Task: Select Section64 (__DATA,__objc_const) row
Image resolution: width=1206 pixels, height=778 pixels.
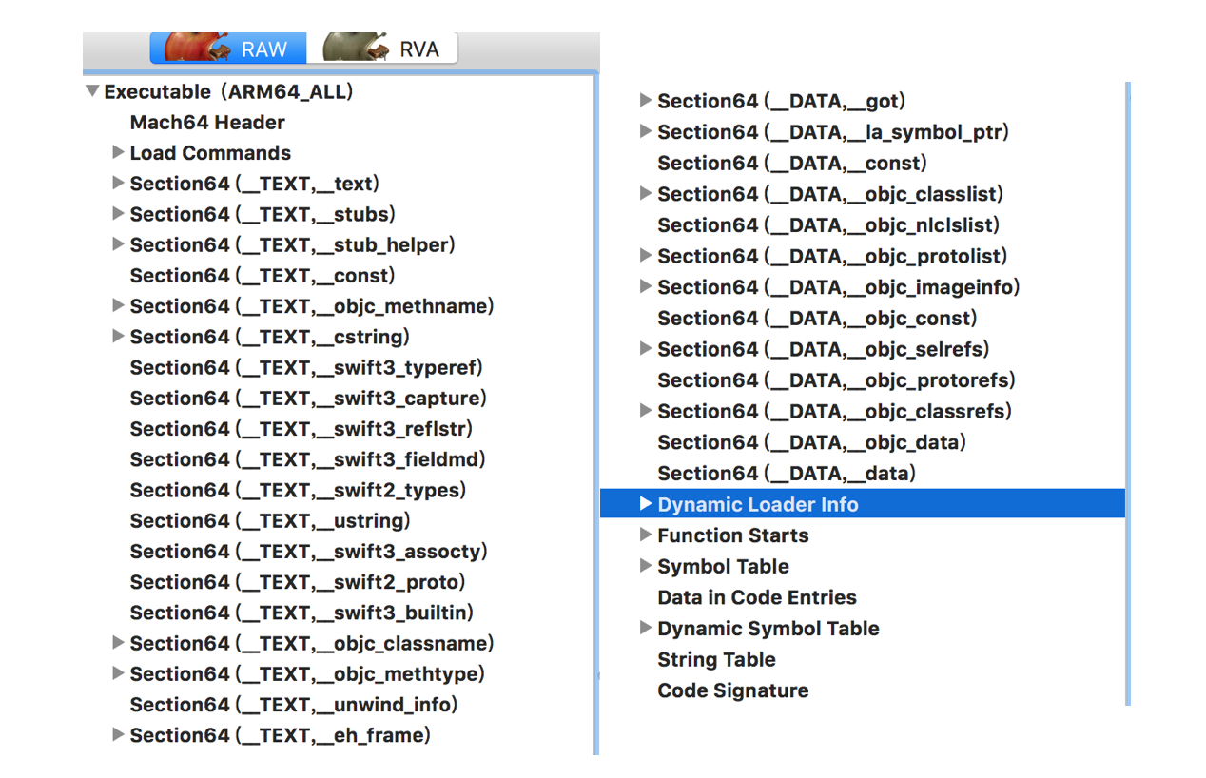Action: (817, 319)
